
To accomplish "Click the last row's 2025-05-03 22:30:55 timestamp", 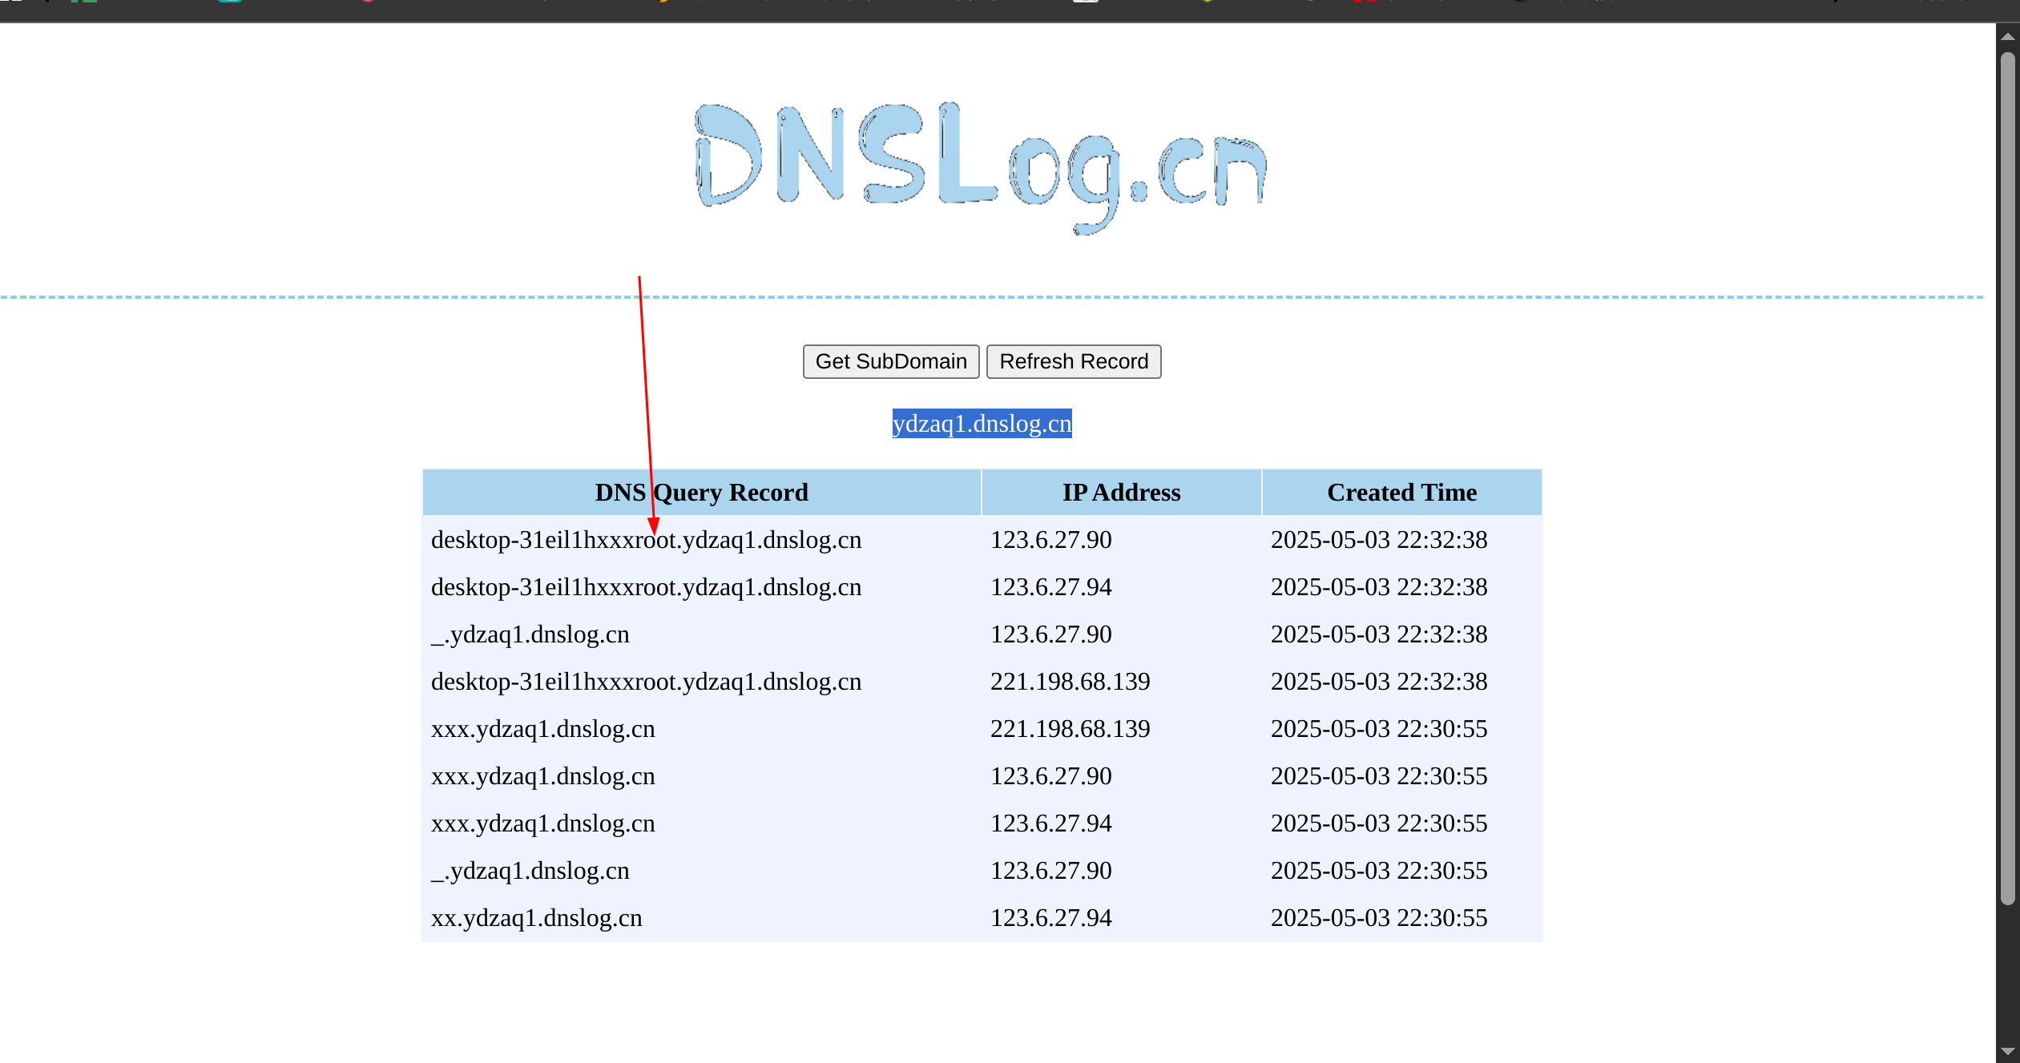I will 1378,918.
